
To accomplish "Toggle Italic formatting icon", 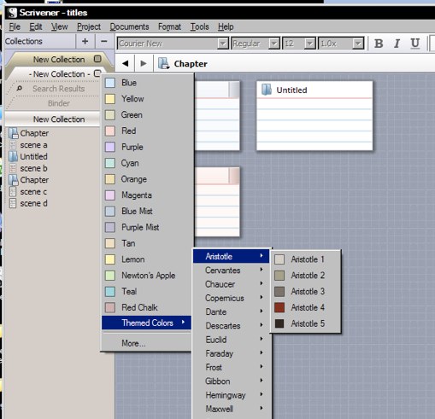I will point(397,44).
